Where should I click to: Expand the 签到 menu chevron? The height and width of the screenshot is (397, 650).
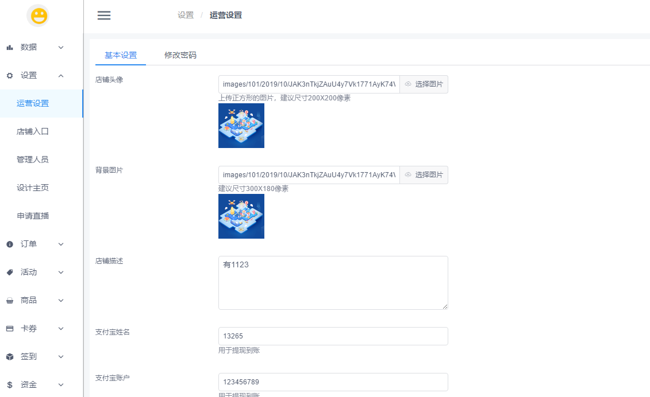[x=61, y=357]
